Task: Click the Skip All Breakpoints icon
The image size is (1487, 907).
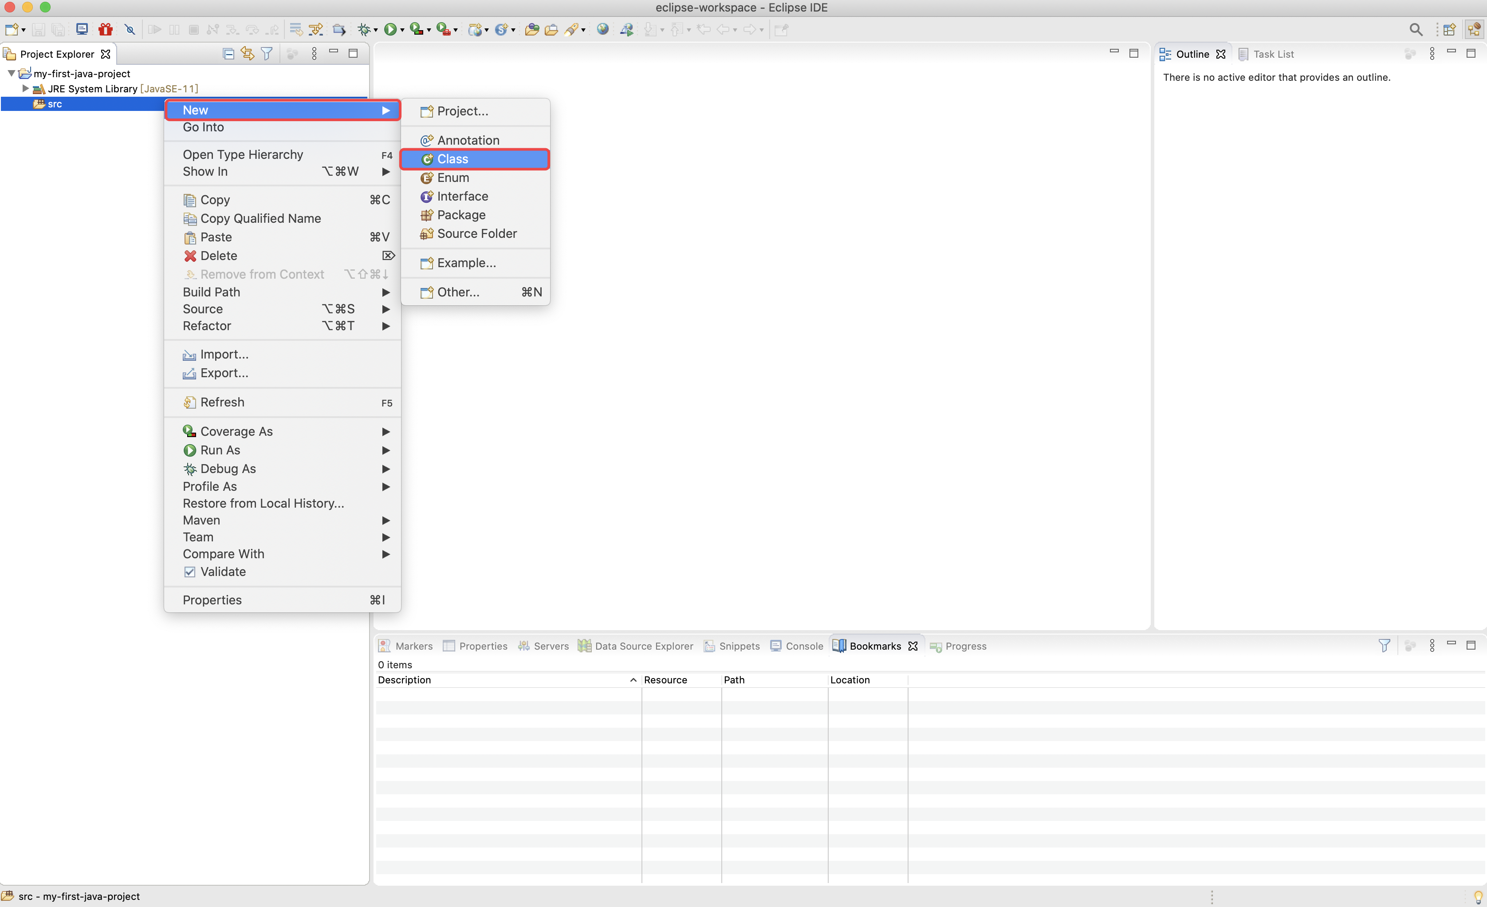Action: coord(130,29)
